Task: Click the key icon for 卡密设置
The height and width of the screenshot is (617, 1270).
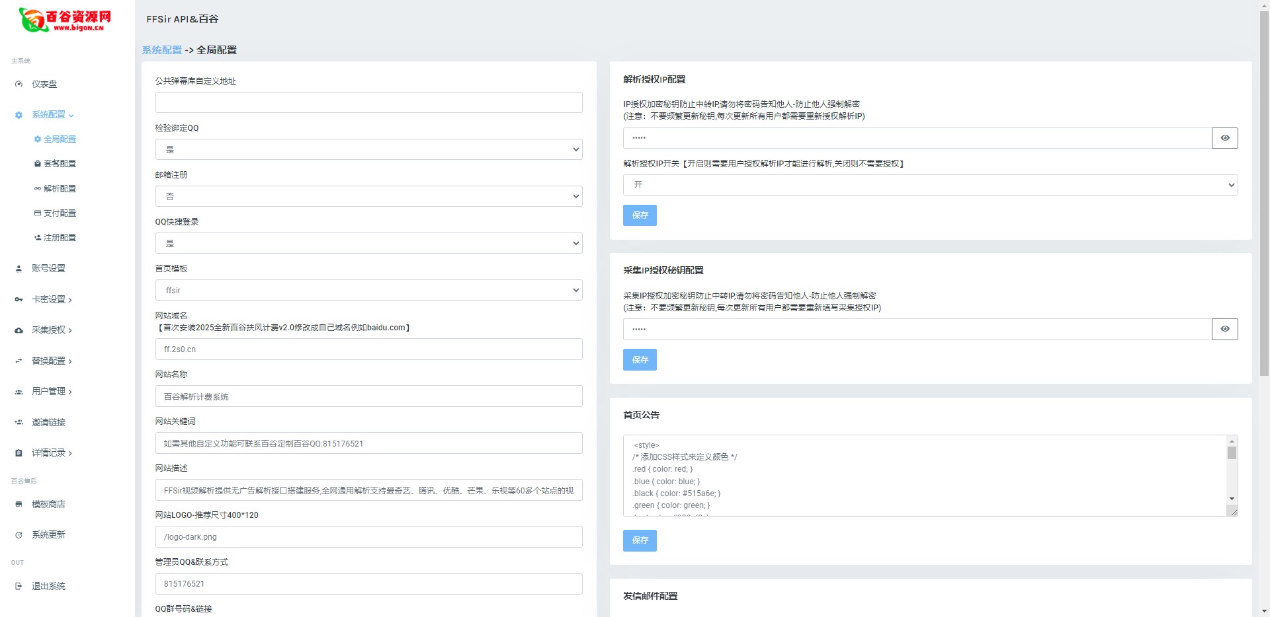Action: click(x=19, y=300)
